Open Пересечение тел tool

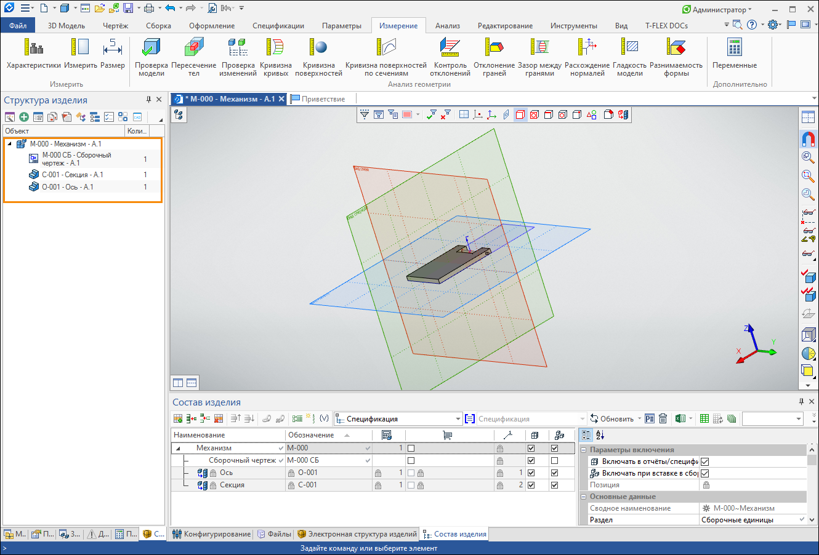(x=194, y=57)
